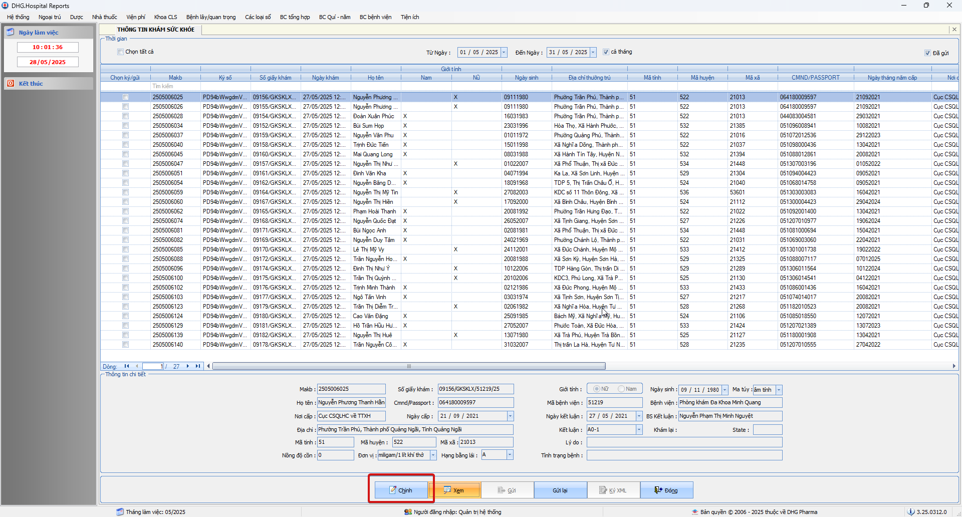Screen dimensions: 962x517
Task: Click the logged-in user icon in status bar
Action: [408, 512]
